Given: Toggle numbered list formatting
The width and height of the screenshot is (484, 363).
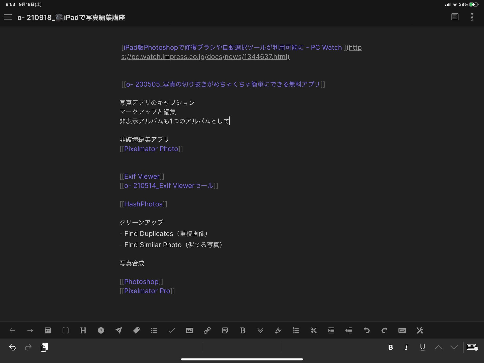Looking at the screenshot, I should tap(296, 330).
